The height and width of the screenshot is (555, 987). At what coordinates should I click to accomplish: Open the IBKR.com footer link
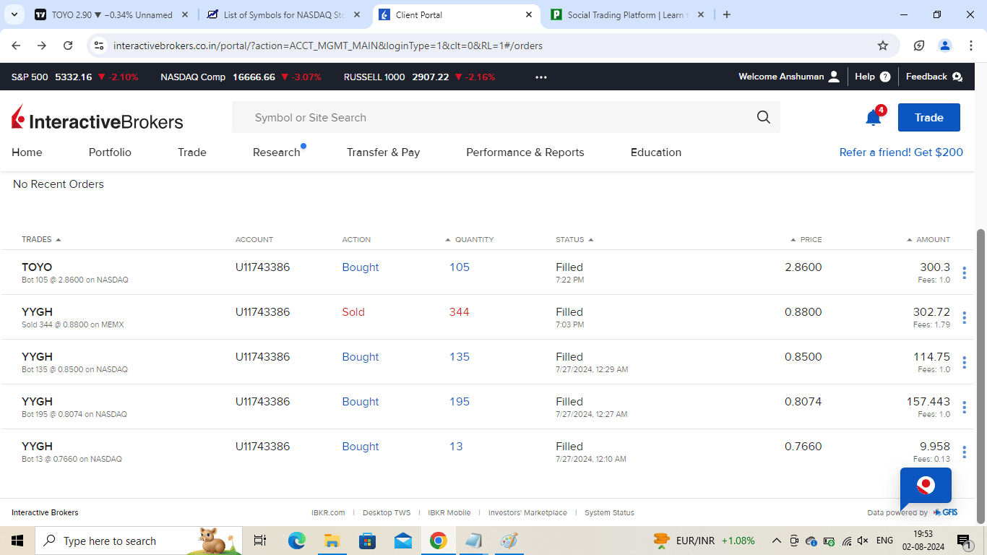pos(328,513)
